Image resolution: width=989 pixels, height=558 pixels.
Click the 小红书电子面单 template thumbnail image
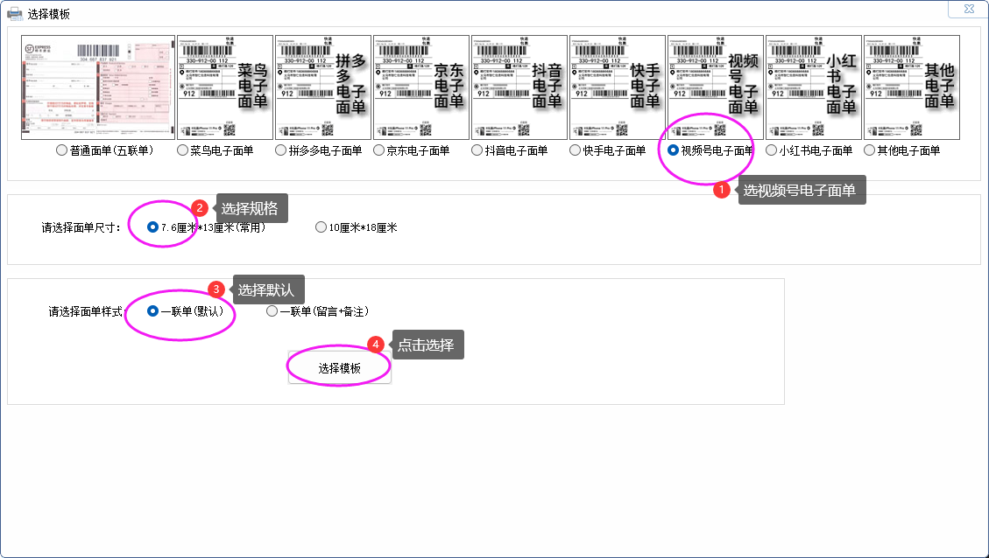pyautogui.click(x=813, y=87)
